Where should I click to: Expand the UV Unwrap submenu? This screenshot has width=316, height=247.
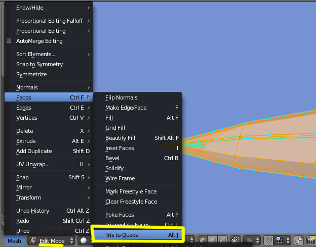pos(49,164)
